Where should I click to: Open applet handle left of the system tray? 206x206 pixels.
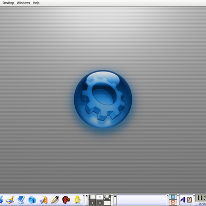(178, 200)
